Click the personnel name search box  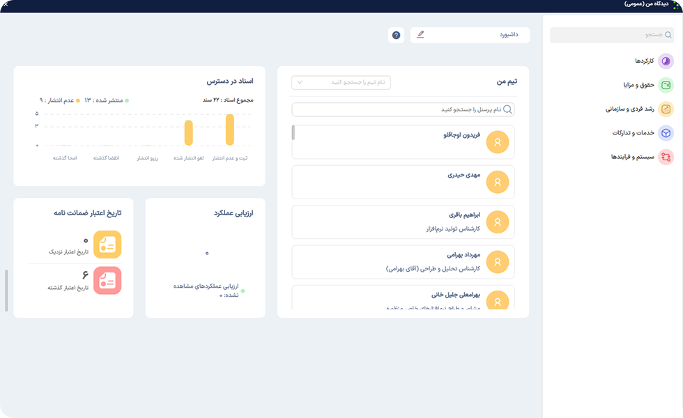[404, 109]
